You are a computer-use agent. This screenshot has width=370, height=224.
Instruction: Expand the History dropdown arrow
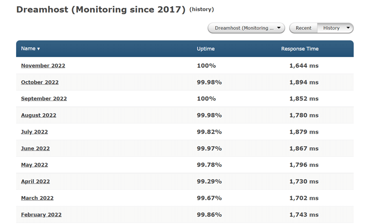(348, 28)
